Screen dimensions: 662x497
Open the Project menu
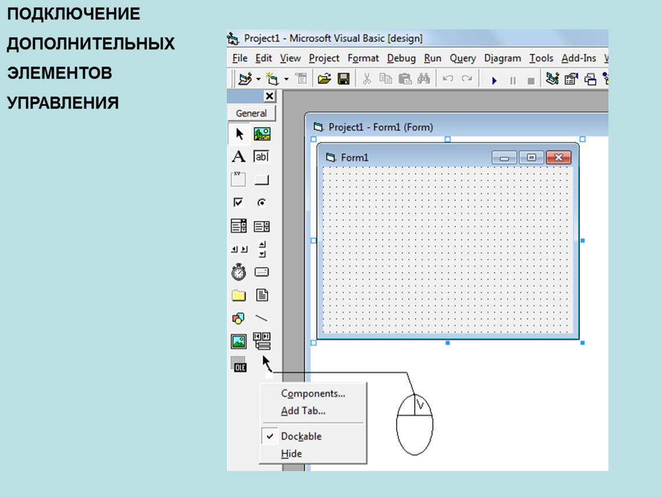pyautogui.click(x=324, y=58)
